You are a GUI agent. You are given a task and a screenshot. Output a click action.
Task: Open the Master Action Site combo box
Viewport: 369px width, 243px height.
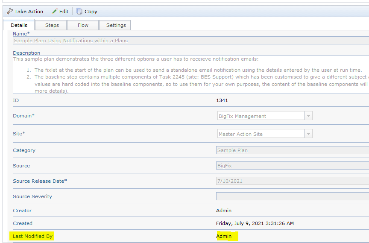point(261,134)
